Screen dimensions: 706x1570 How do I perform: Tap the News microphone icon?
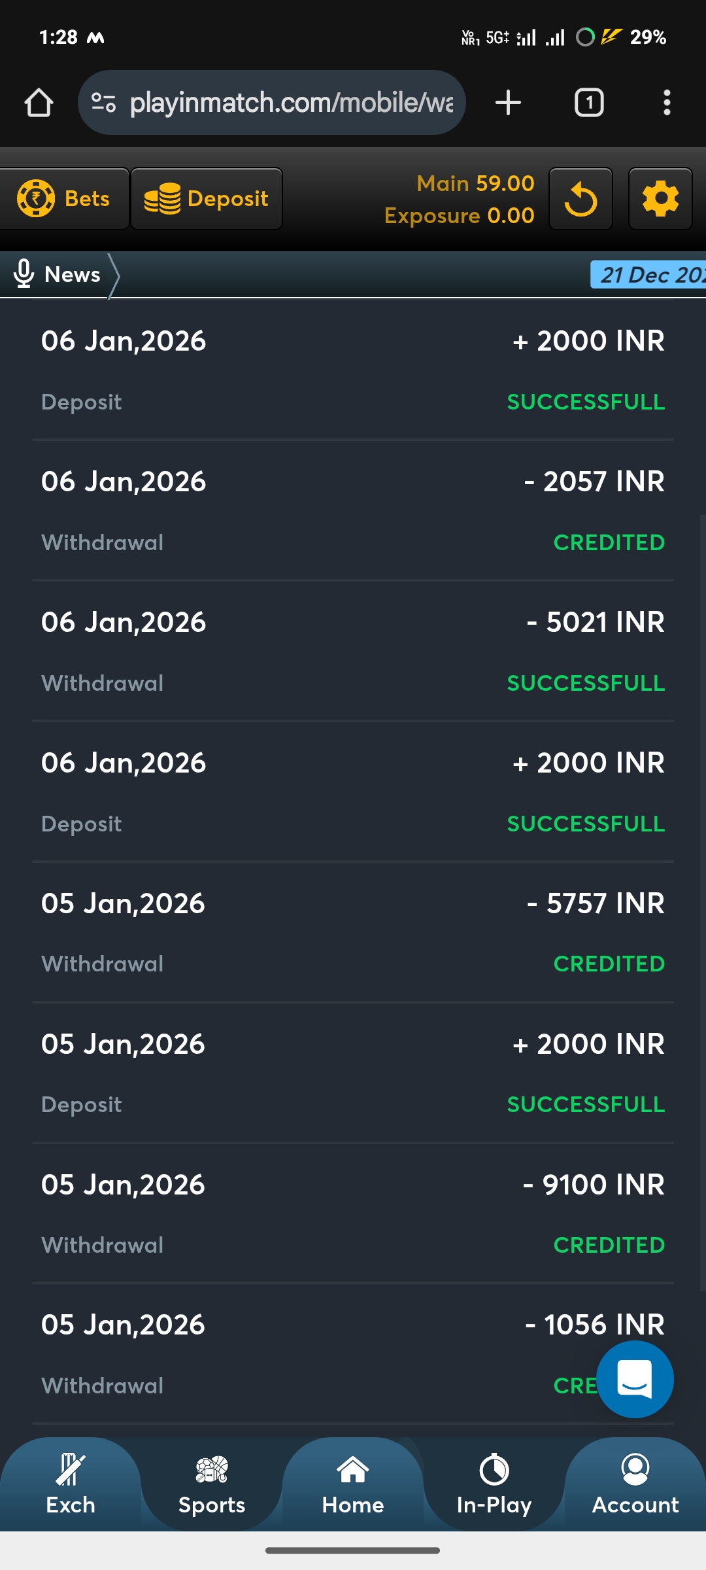pyautogui.click(x=24, y=274)
